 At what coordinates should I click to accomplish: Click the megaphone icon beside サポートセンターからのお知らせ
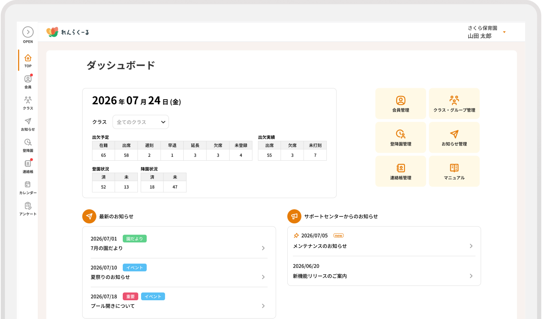(x=294, y=217)
